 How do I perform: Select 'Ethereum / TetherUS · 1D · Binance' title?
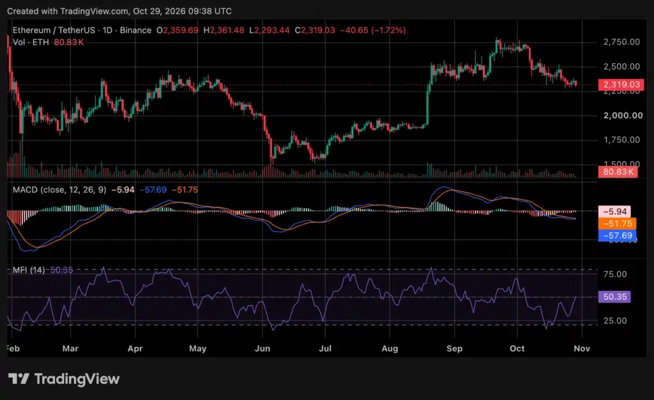pyautogui.click(x=82, y=30)
